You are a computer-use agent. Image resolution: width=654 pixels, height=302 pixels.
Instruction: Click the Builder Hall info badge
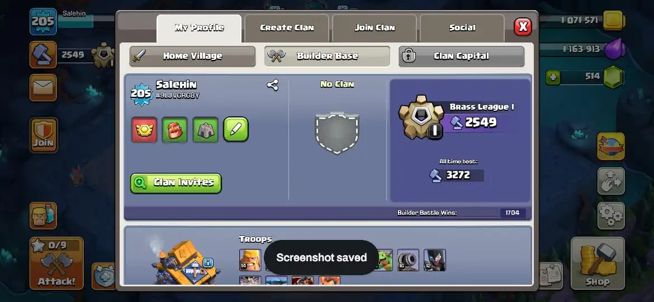pos(208,263)
